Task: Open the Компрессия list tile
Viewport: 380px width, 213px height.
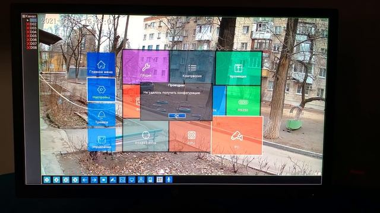Action: click(x=192, y=67)
